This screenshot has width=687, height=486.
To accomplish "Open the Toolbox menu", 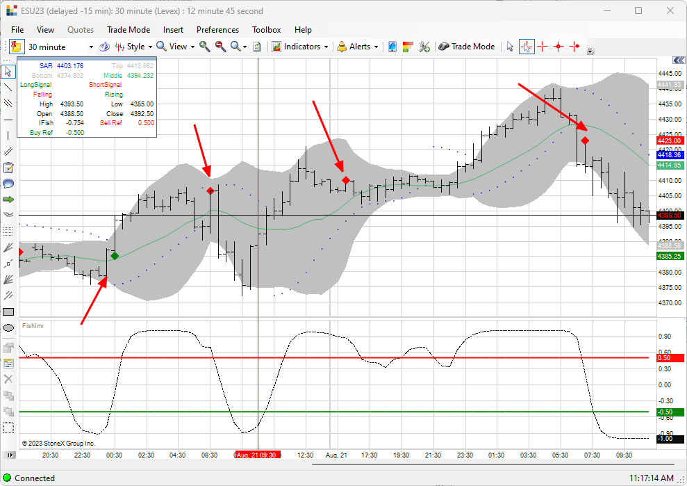I will [266, 30].
